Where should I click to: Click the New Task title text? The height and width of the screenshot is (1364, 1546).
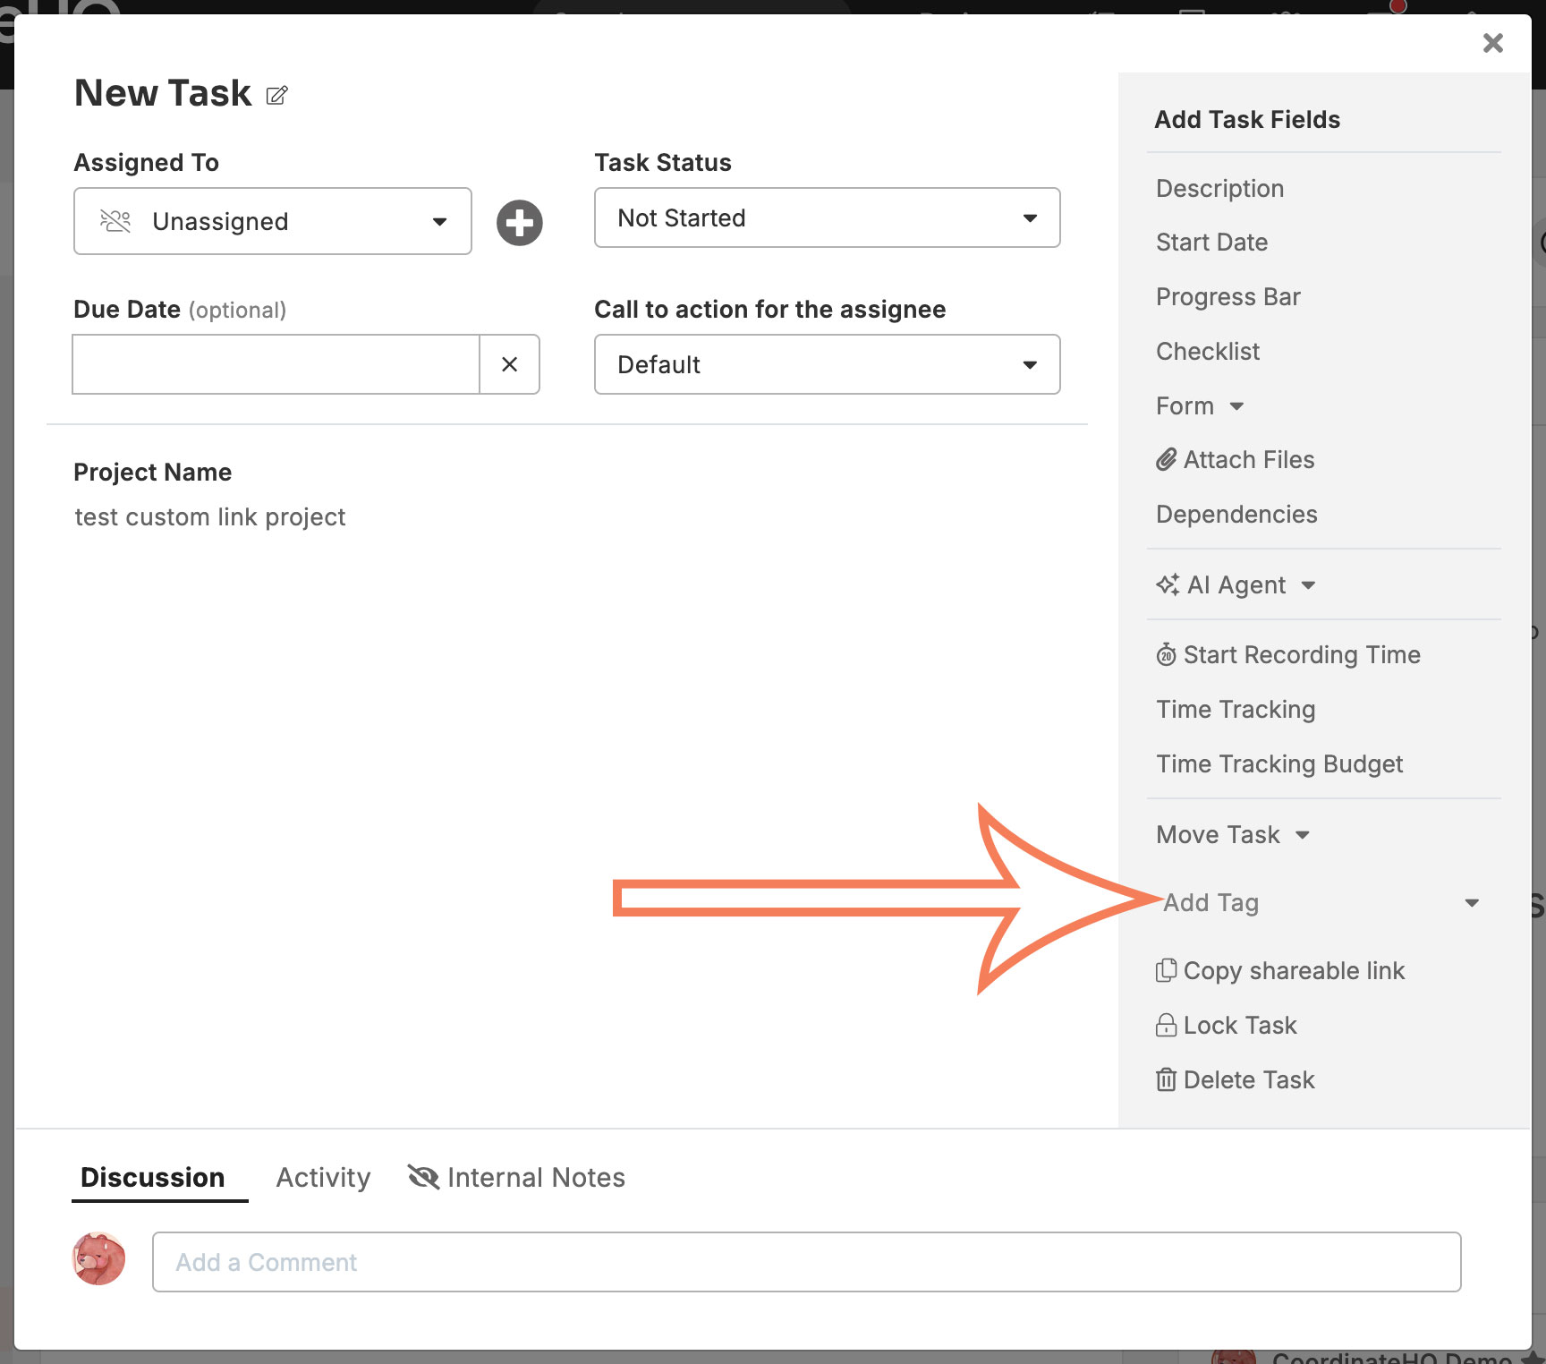163,93
